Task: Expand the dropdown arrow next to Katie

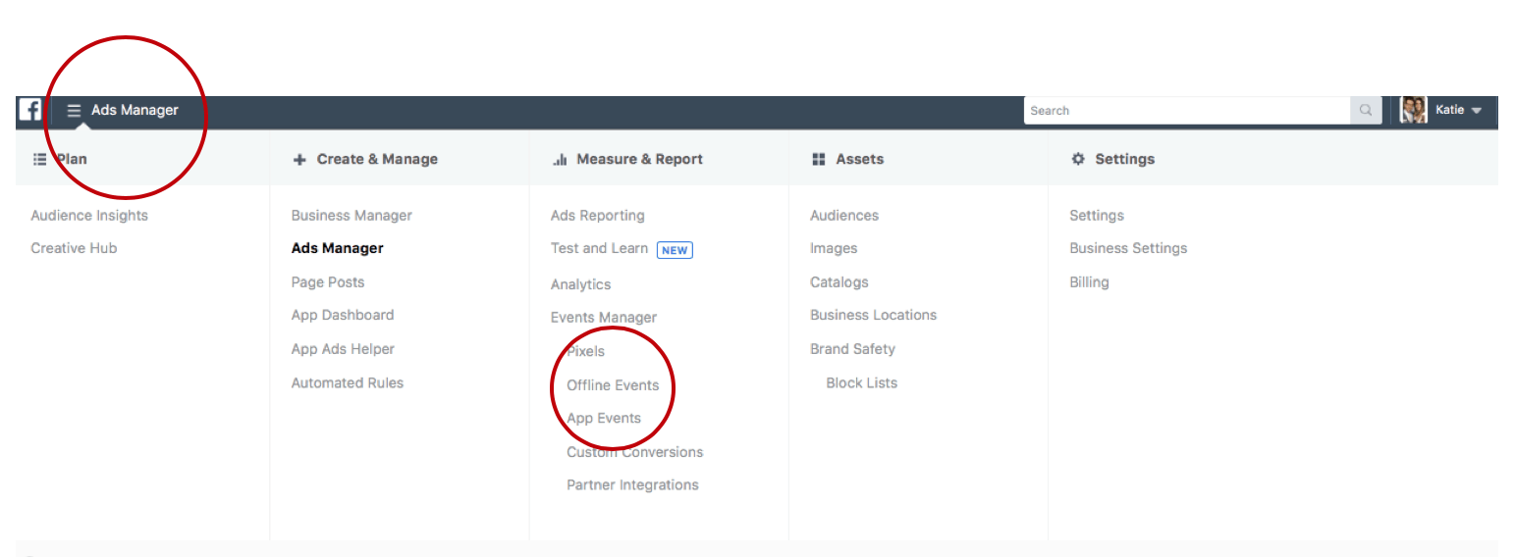Action: [x=1476, y=111]
